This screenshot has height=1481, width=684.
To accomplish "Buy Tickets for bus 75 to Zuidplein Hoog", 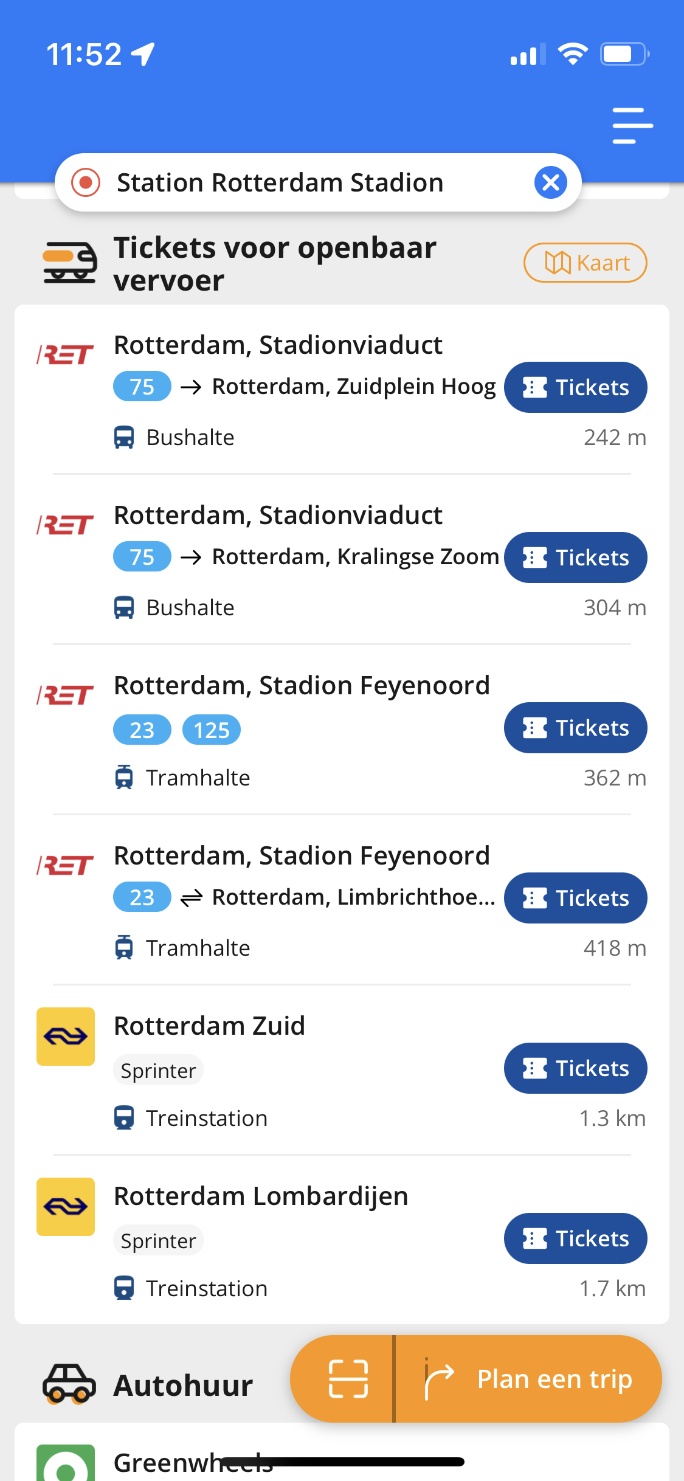I will pos(575,387).
